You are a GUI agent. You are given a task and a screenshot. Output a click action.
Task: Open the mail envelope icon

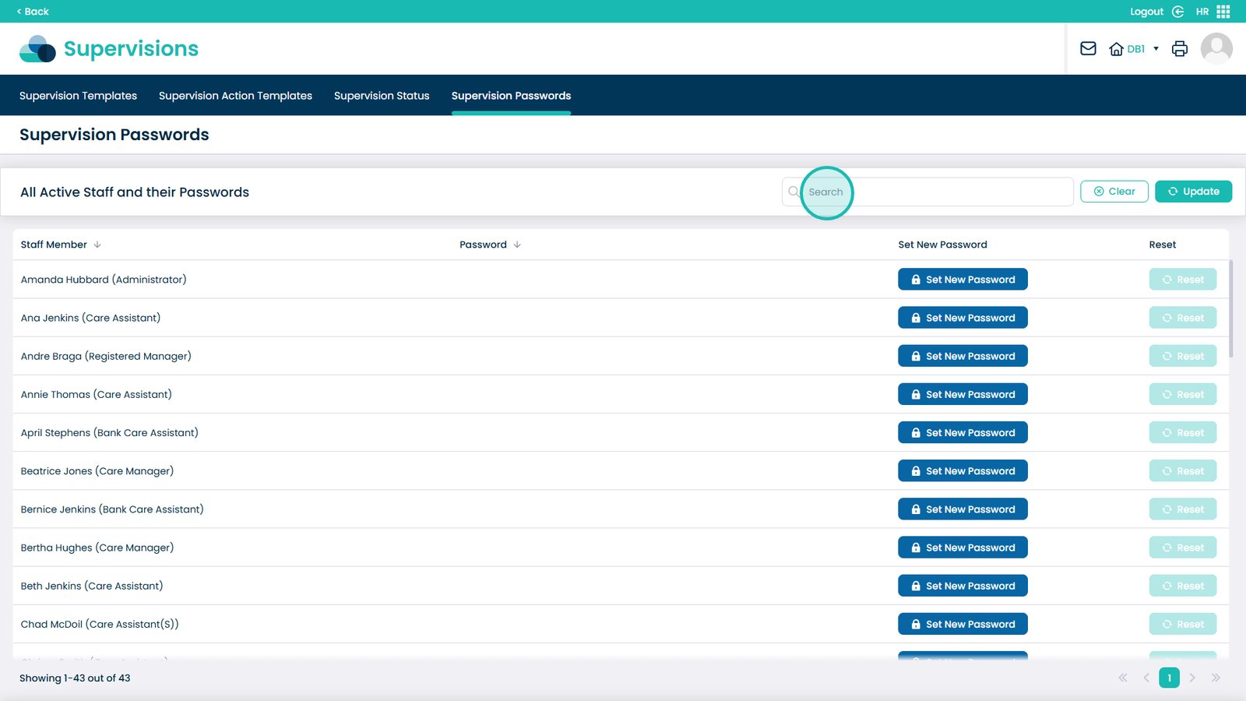click(x=1088, y=49)
